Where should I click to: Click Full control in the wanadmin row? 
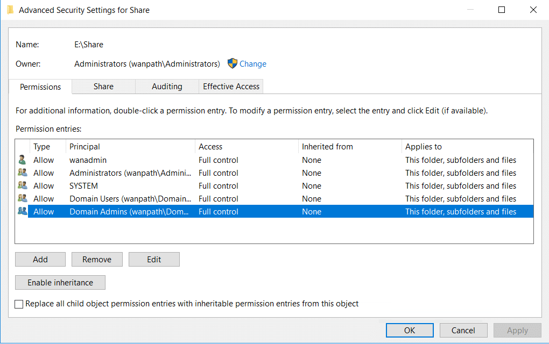(x=218, y=160)
